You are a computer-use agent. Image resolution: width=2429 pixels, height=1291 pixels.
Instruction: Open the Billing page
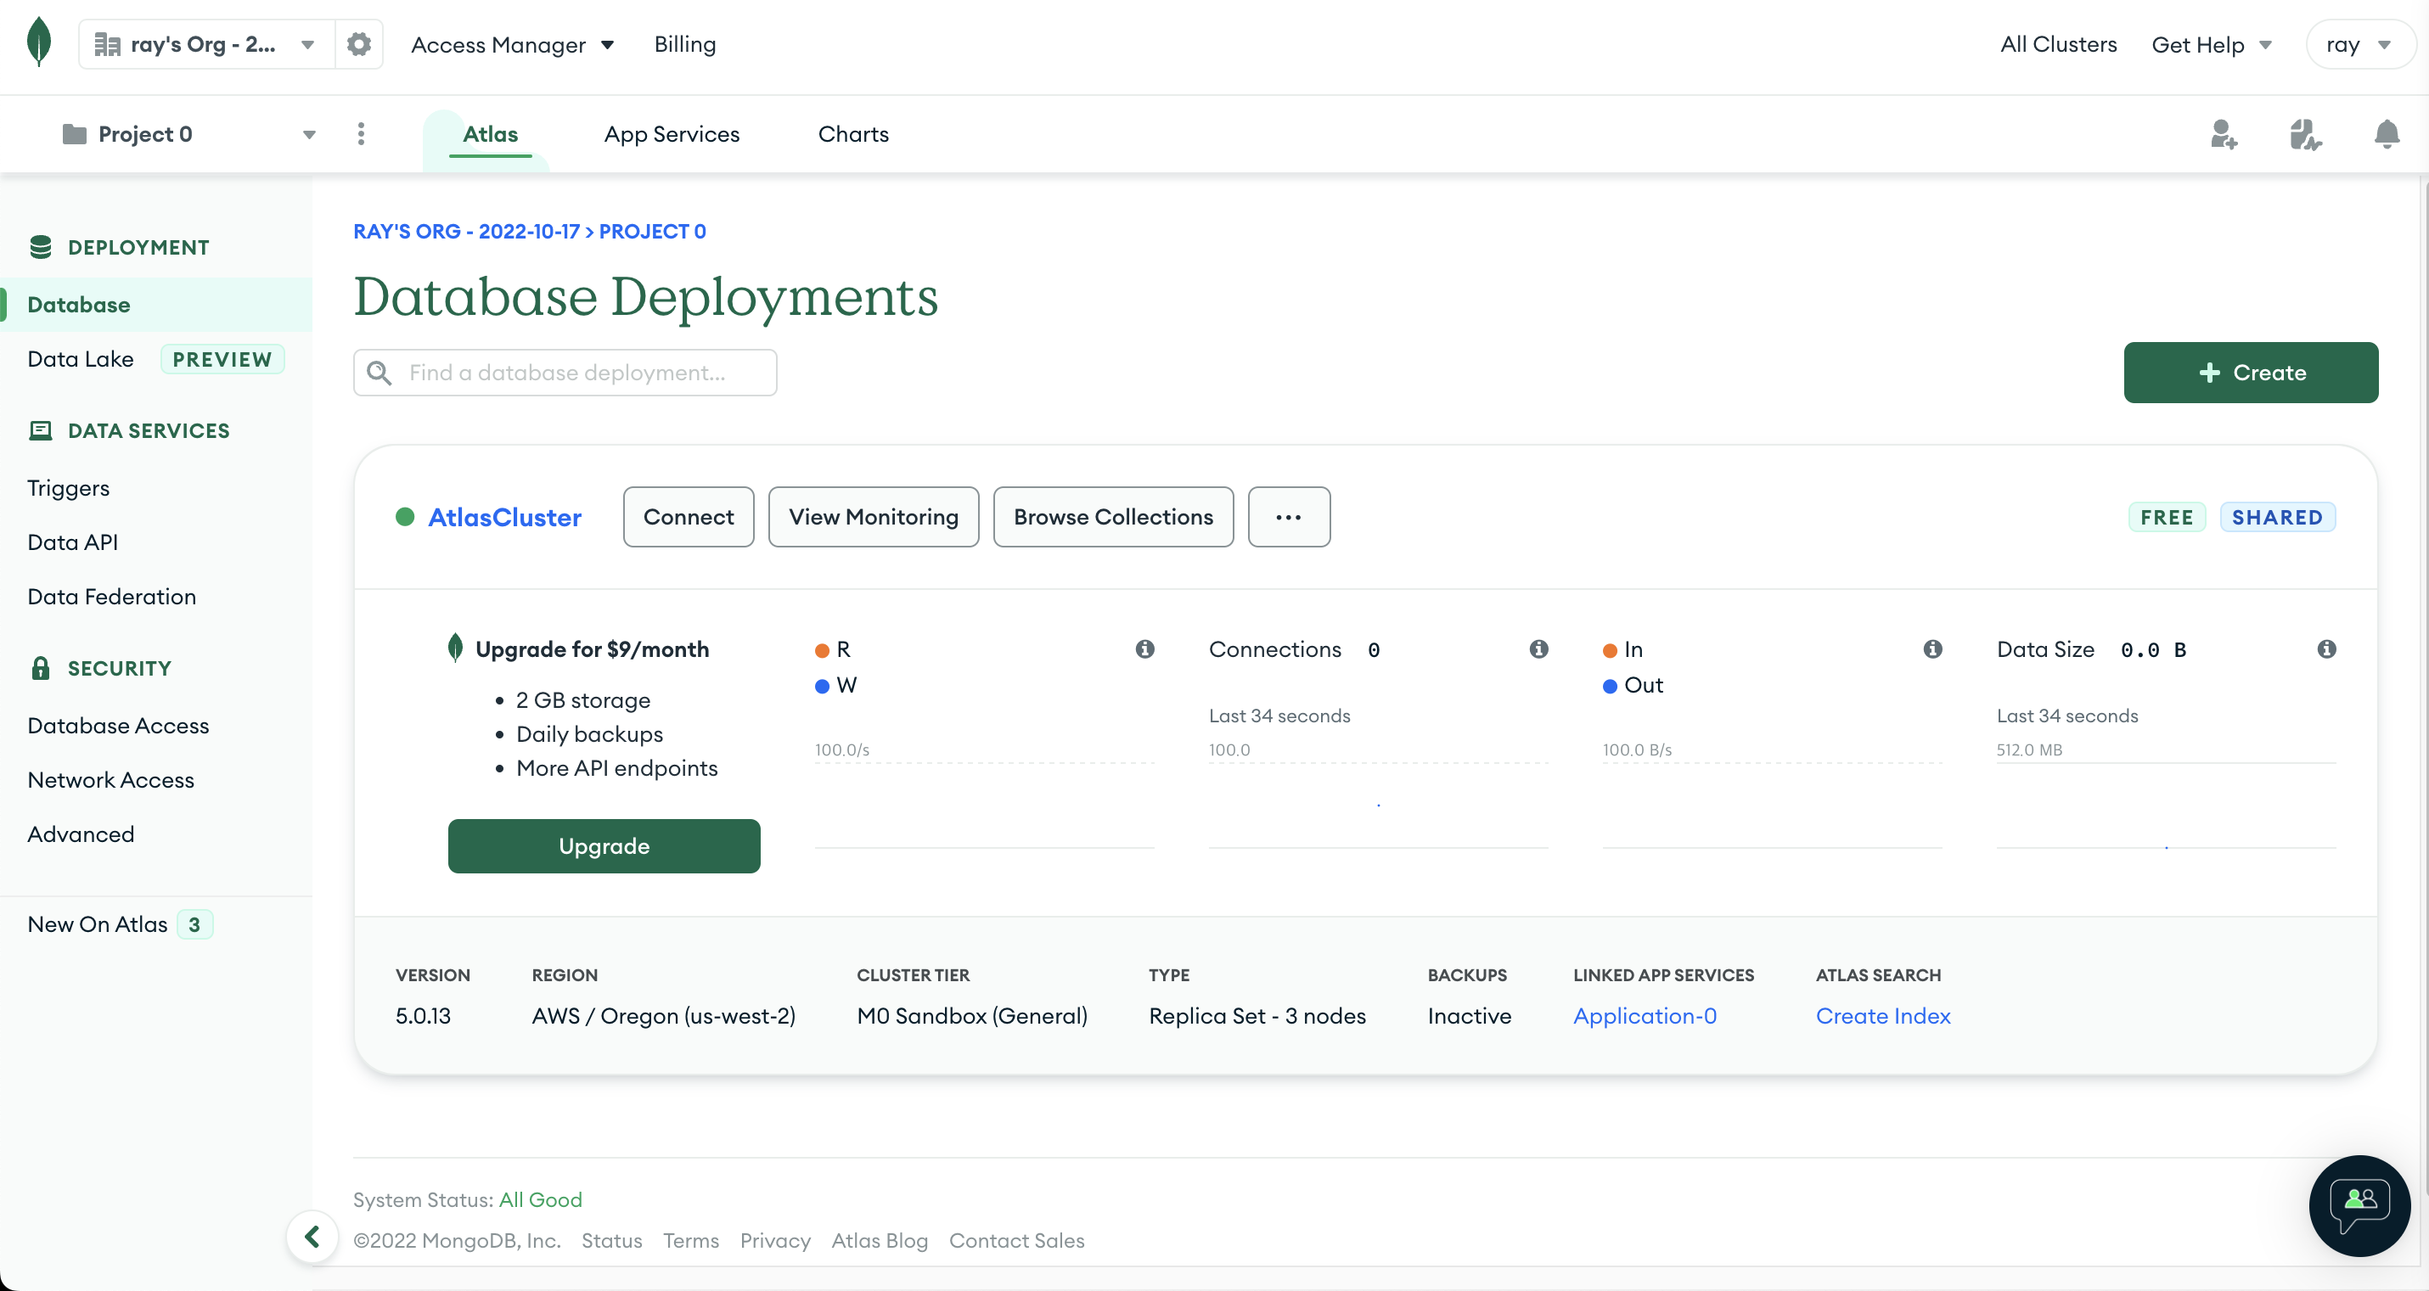(x=685, y=44)
